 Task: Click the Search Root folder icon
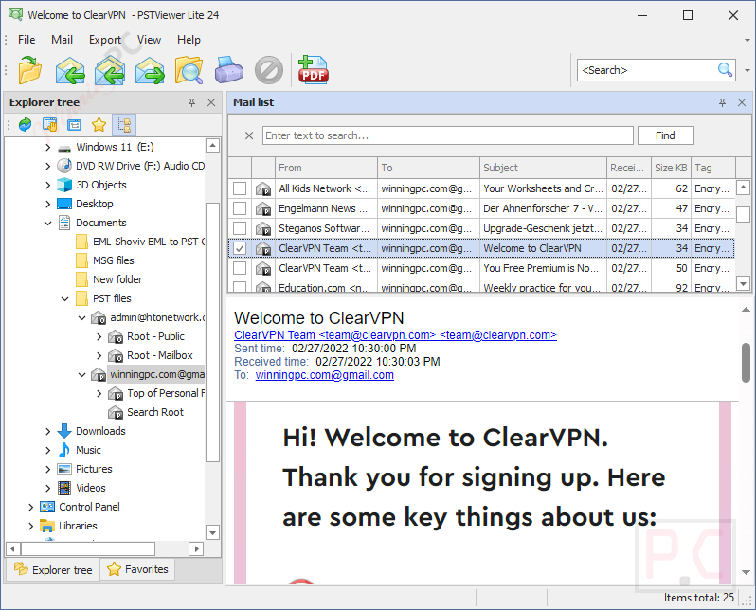click(x=116, y=412)
